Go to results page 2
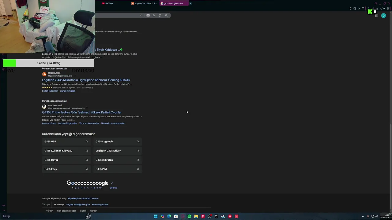 pos(76,188)
